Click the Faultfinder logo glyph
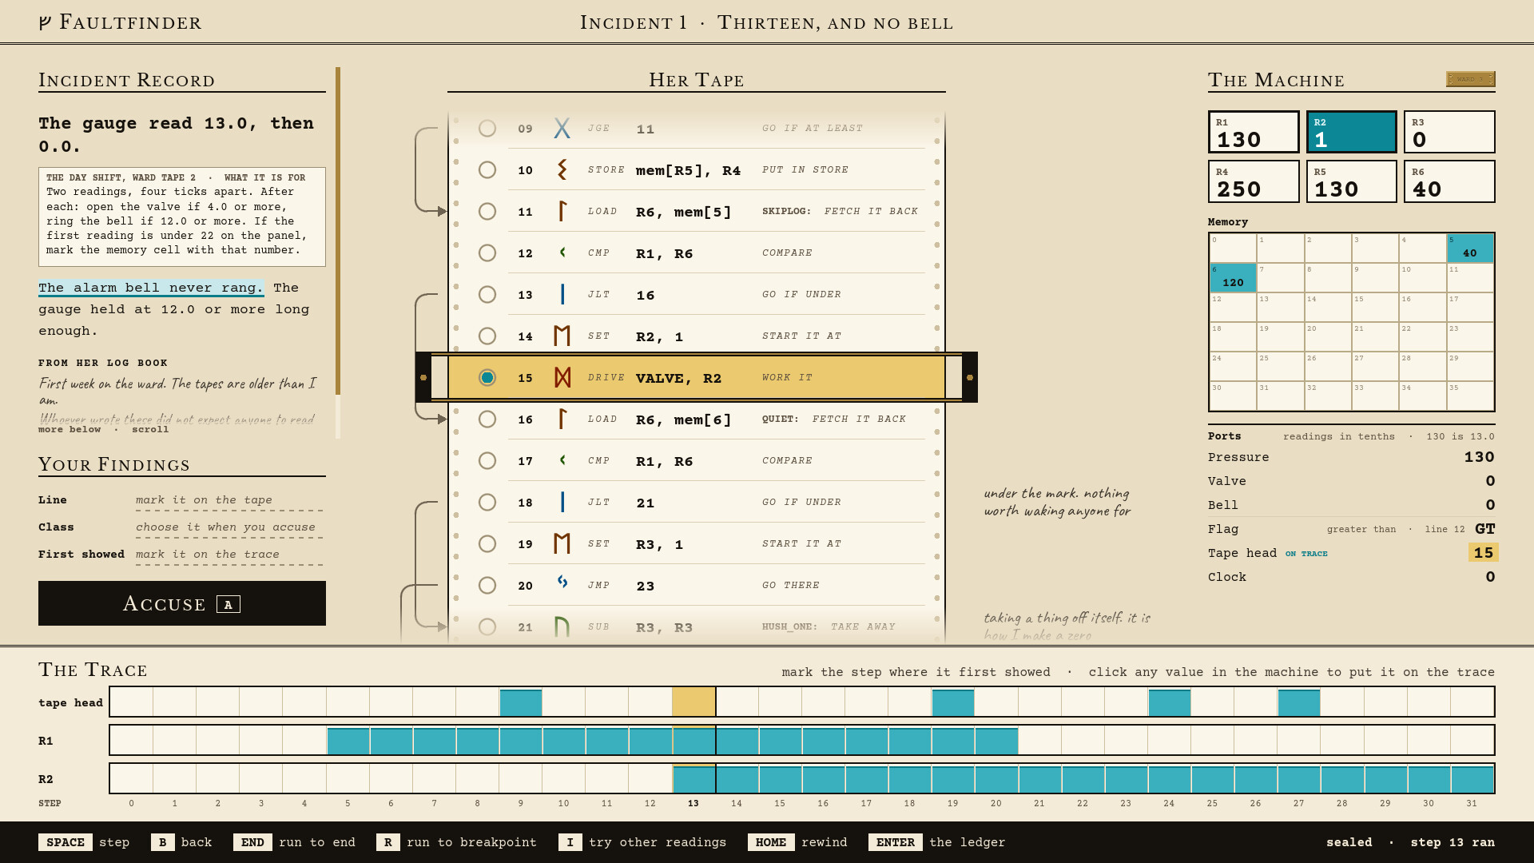1534x863 pixels. 46,22
